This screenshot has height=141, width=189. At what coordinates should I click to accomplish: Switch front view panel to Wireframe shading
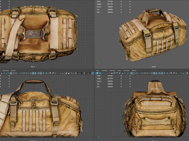click(x=30, y=73)
